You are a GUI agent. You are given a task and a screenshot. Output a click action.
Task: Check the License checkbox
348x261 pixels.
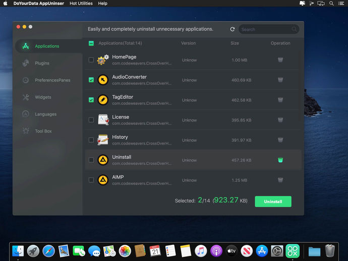91,120
